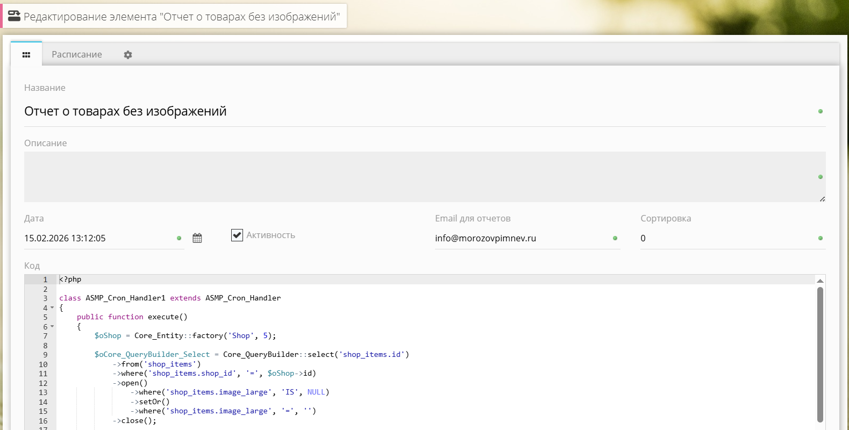Click the code editor vertical scrollbar thumb
The height and width of the screenshot is (430, 849).
point(820,355)
